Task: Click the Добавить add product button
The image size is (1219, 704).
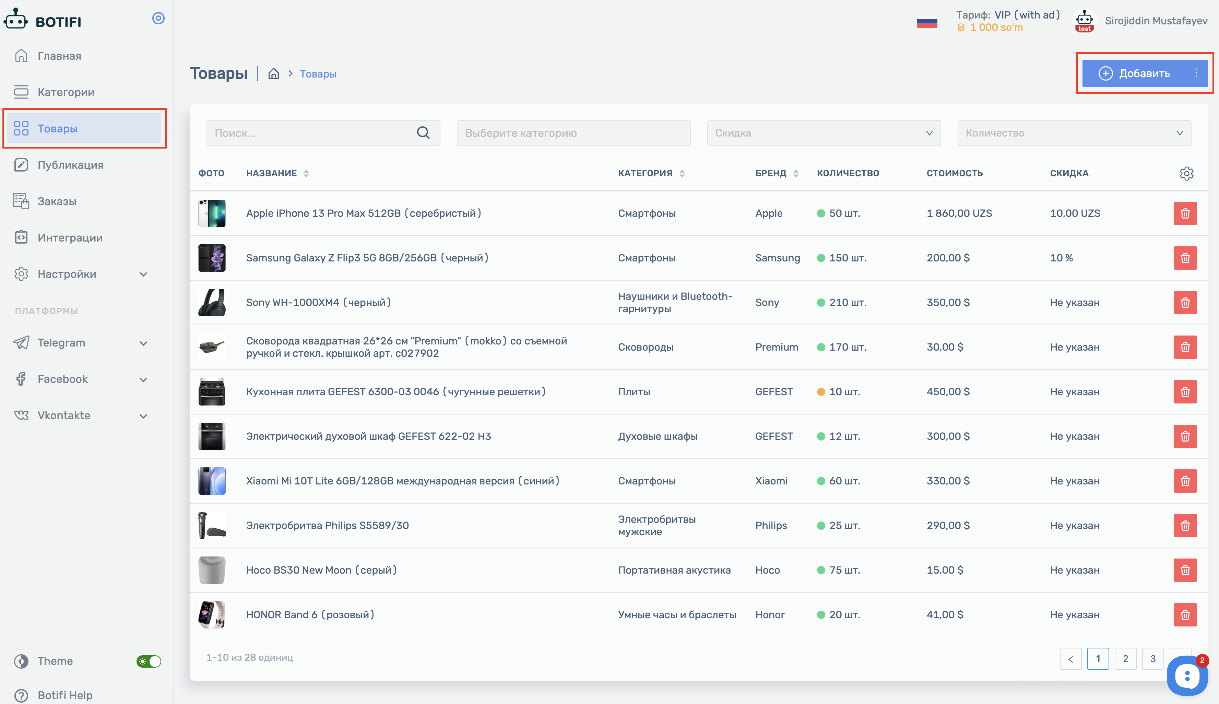Action: point(1134,73)
